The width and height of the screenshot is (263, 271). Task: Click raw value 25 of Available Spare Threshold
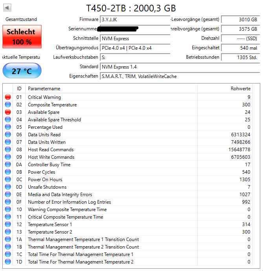[x=248, y=120]
